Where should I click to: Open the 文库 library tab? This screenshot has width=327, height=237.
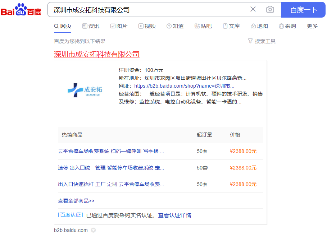[x=231, y=26]
